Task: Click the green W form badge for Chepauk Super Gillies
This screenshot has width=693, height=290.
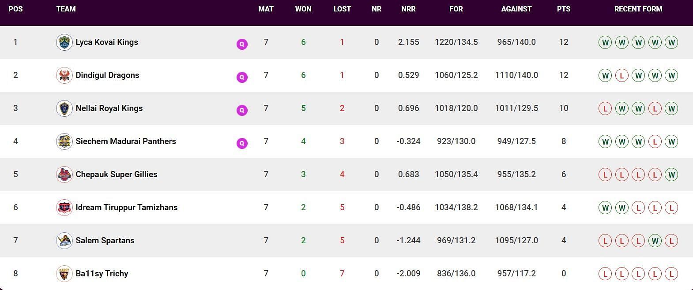Action: point(672,175)
